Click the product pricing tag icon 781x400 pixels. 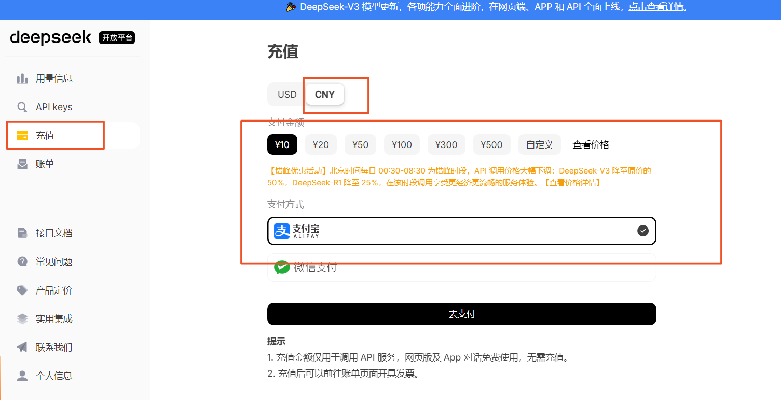point(22,290)
